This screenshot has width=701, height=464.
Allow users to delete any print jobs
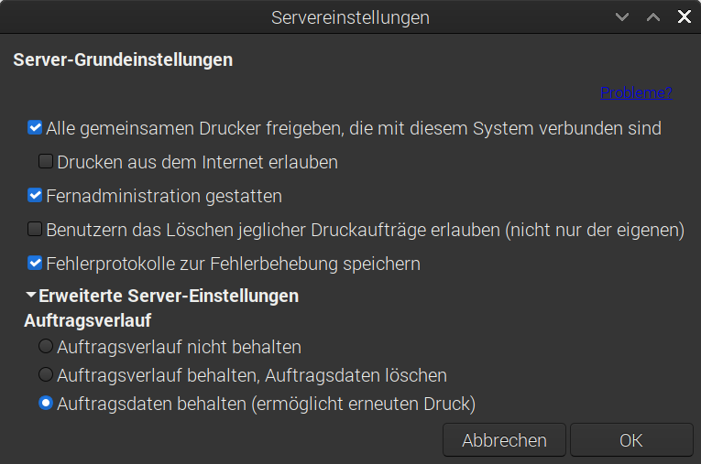pyautogui.click(x=35, y=230)
